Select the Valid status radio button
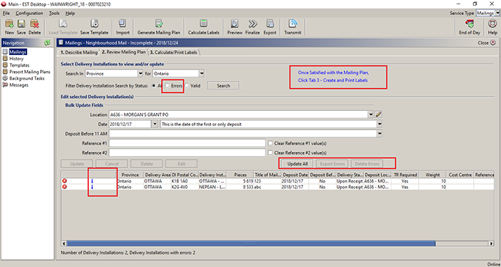This screenshot has height=267, width=501. [187, 86]
